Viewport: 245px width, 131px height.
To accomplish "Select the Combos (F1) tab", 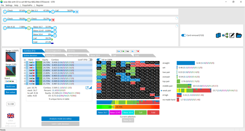I will click(x=33, y=51).
